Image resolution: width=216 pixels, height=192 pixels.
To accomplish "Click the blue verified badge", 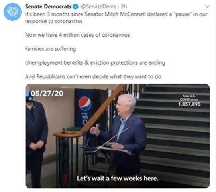I will click(x=75, y=6).
